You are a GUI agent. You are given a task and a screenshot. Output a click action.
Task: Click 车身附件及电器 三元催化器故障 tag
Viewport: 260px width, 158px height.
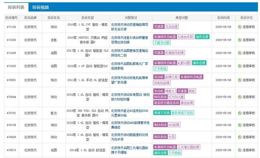click(177, 147)
